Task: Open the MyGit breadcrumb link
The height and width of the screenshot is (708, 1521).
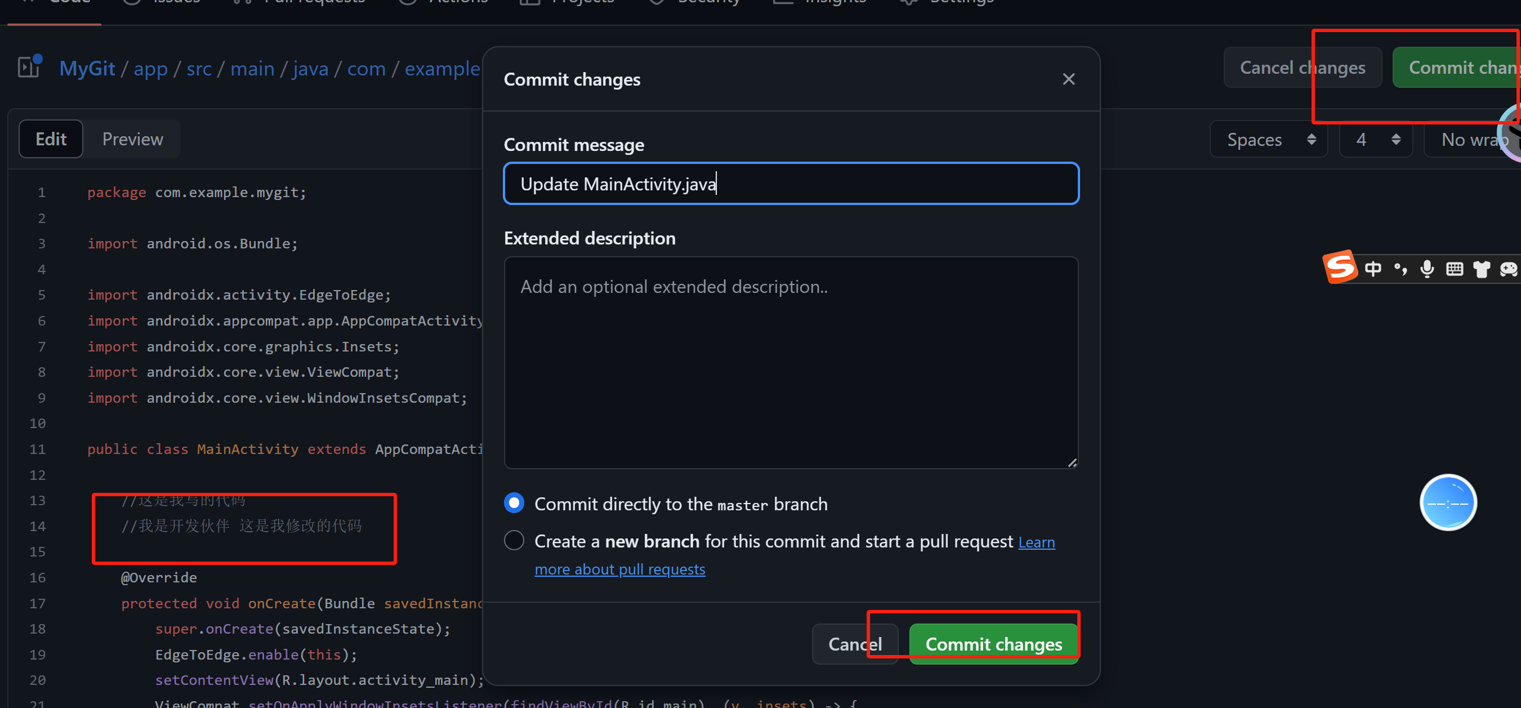Action: click(87, 69)
